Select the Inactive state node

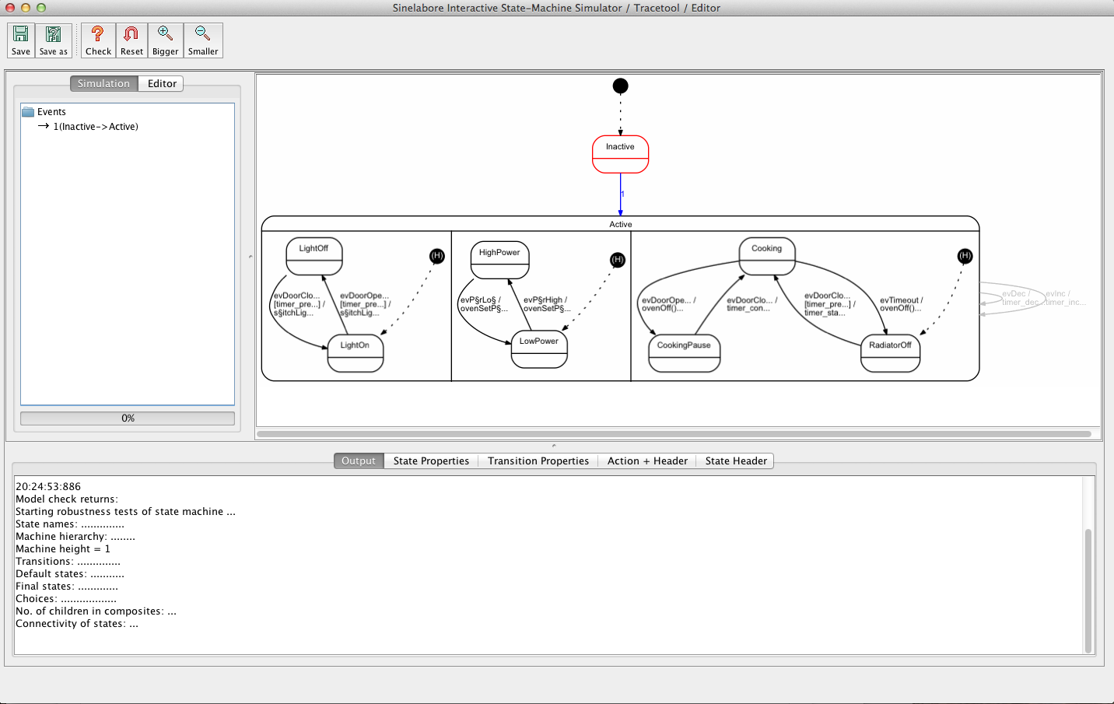(620, 154)
